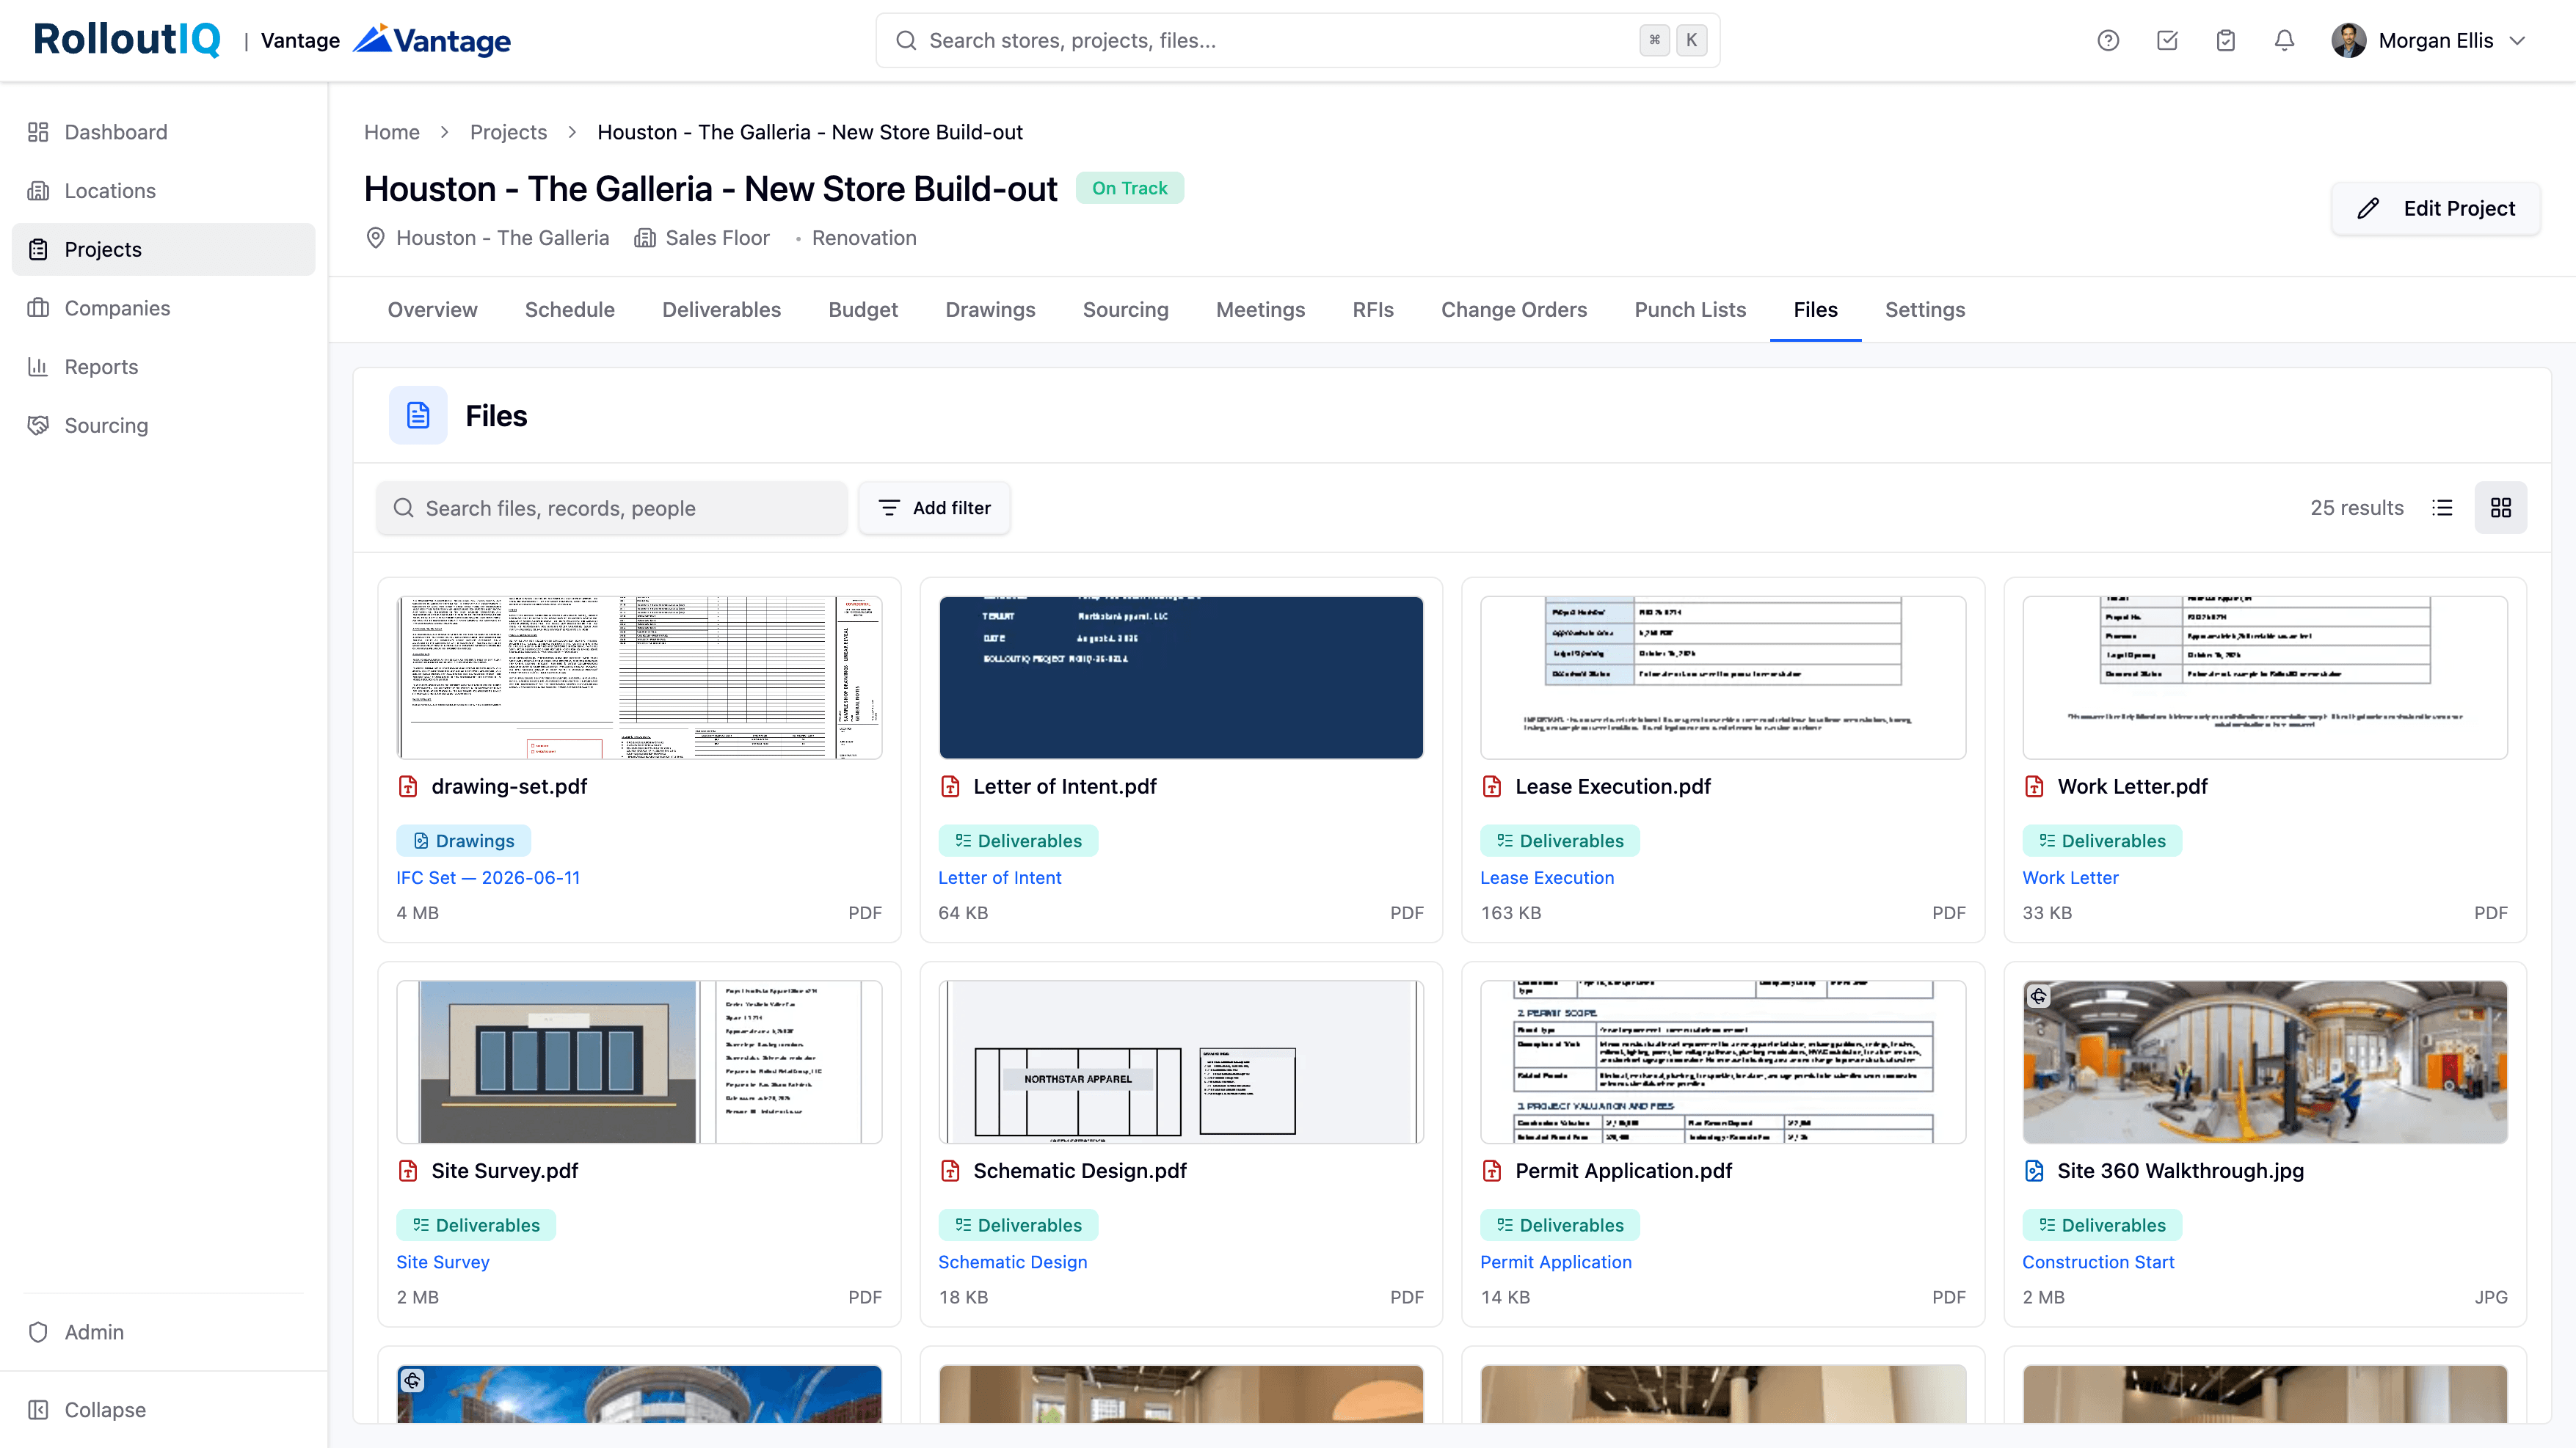Click the Schematic Design deliverable link

[1012, 1262]
